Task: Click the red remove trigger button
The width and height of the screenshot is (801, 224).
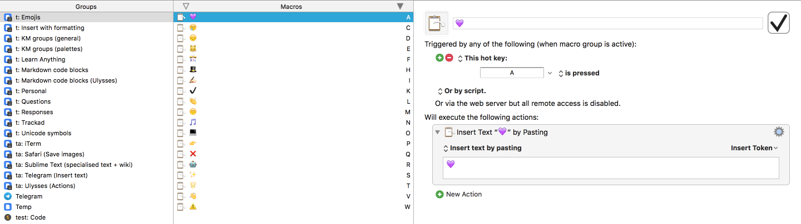Action: pyautogui.click(x=449, y=58)
